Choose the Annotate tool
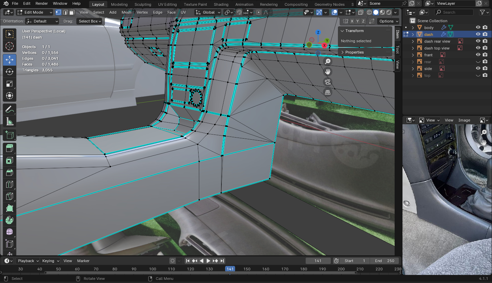Image resolution: width=492 pixels, height=283 pixels. click(x=10, y=109)
